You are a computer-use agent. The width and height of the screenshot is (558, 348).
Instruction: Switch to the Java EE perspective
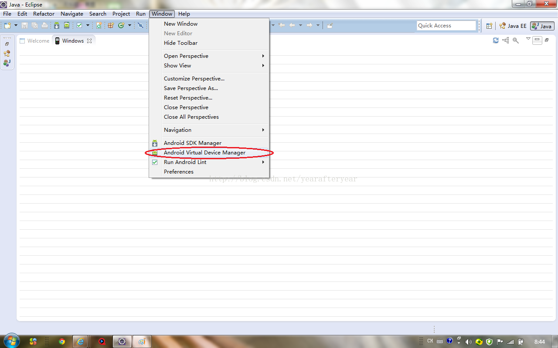coord(513,26)
